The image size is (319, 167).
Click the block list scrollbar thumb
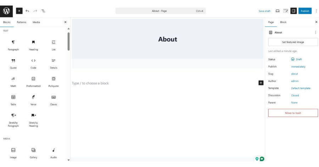[x=68, y=41]
